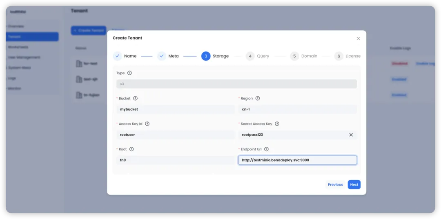441x219 pixels.
Task: Select the Query step number 4
Action: [250, 56]
